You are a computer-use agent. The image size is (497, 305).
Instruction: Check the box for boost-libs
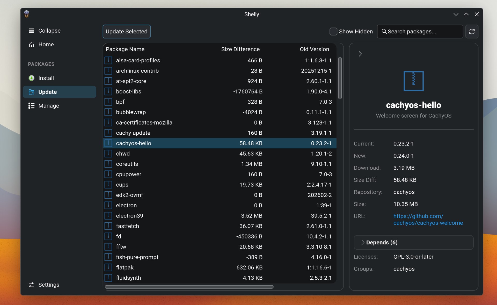click(x=108, y=91)
